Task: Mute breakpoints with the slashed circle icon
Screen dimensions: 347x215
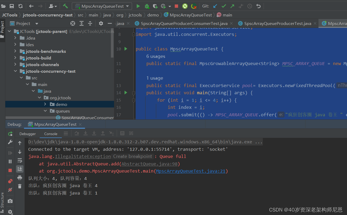Action: click(x=10, y=190)
